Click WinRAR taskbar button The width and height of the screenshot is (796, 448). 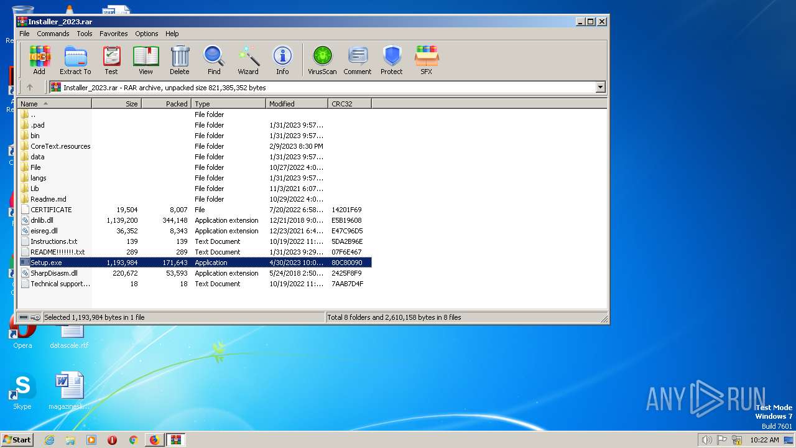pyautogui.click(x=176, y=440)
